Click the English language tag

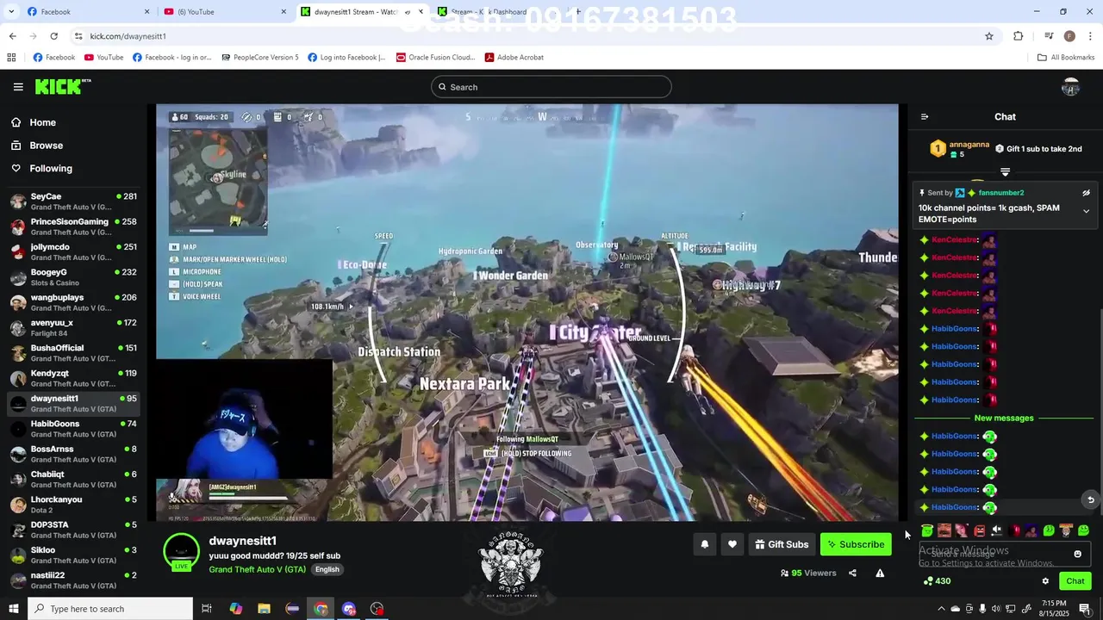click(x=327, y=570)
